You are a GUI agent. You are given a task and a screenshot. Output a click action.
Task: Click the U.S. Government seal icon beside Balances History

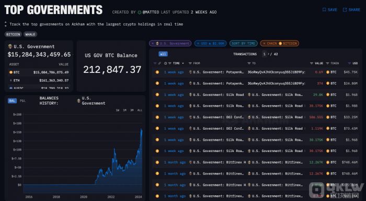78,100
